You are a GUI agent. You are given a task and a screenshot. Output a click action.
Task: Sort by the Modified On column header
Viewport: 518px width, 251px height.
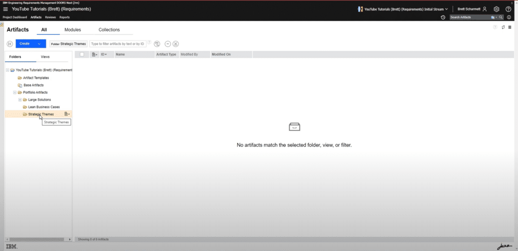click(221, 55)
